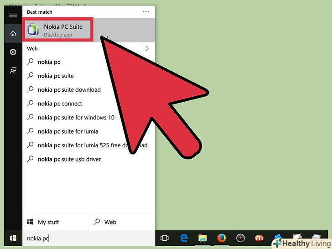Switch to the Web search filter

(122, 222)
